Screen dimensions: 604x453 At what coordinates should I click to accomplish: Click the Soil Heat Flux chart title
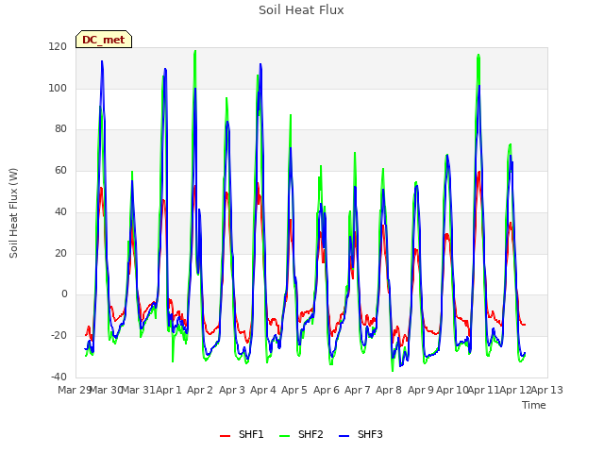coord(301,10)
